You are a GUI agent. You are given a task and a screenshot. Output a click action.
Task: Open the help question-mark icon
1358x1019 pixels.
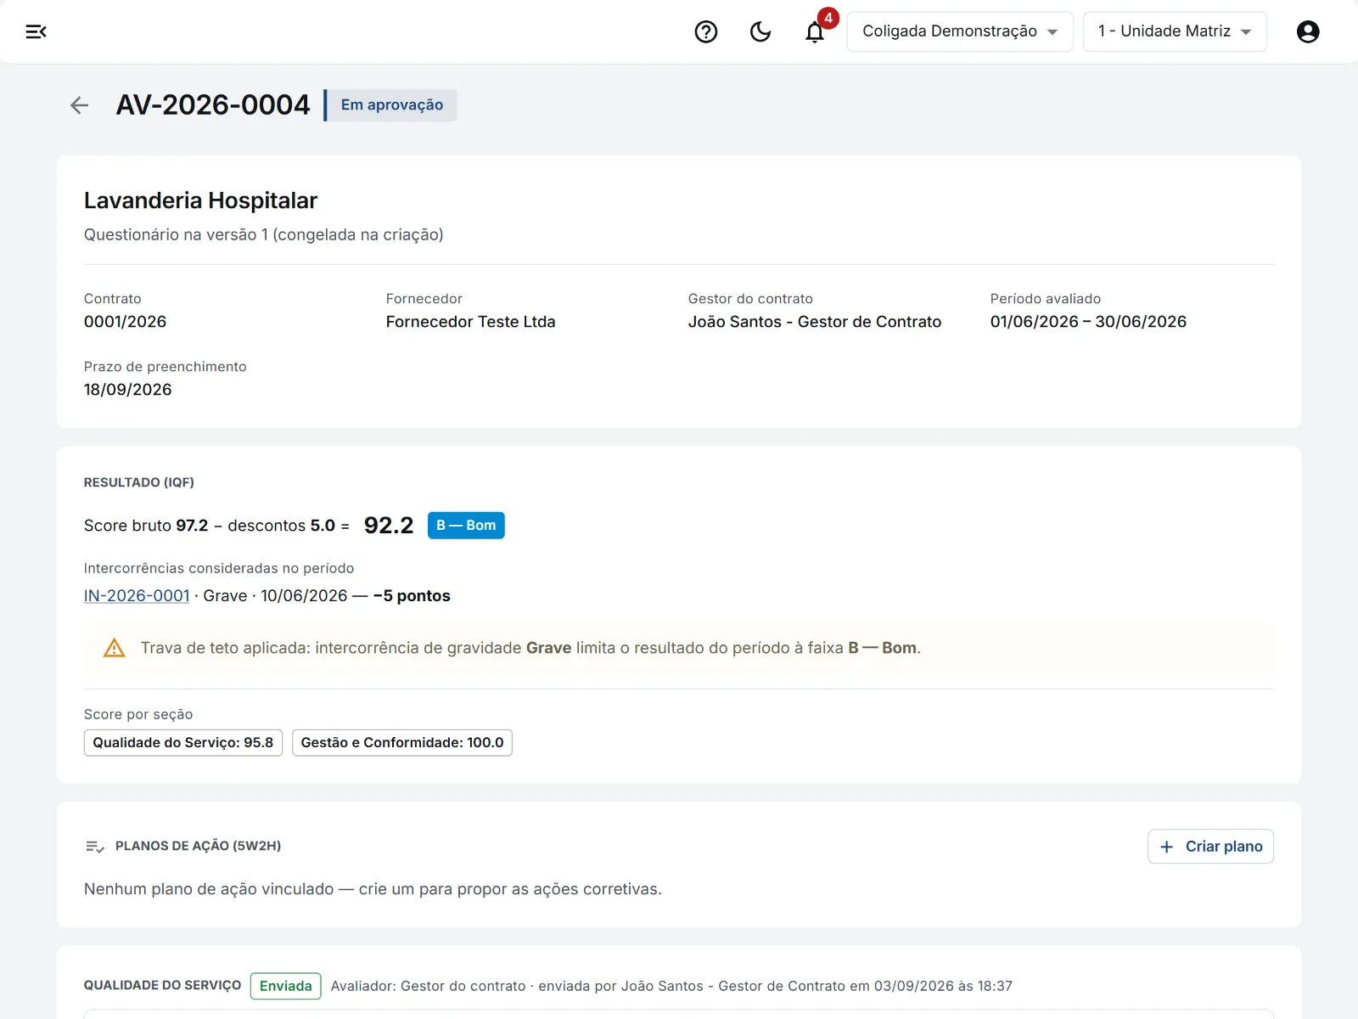706,31
